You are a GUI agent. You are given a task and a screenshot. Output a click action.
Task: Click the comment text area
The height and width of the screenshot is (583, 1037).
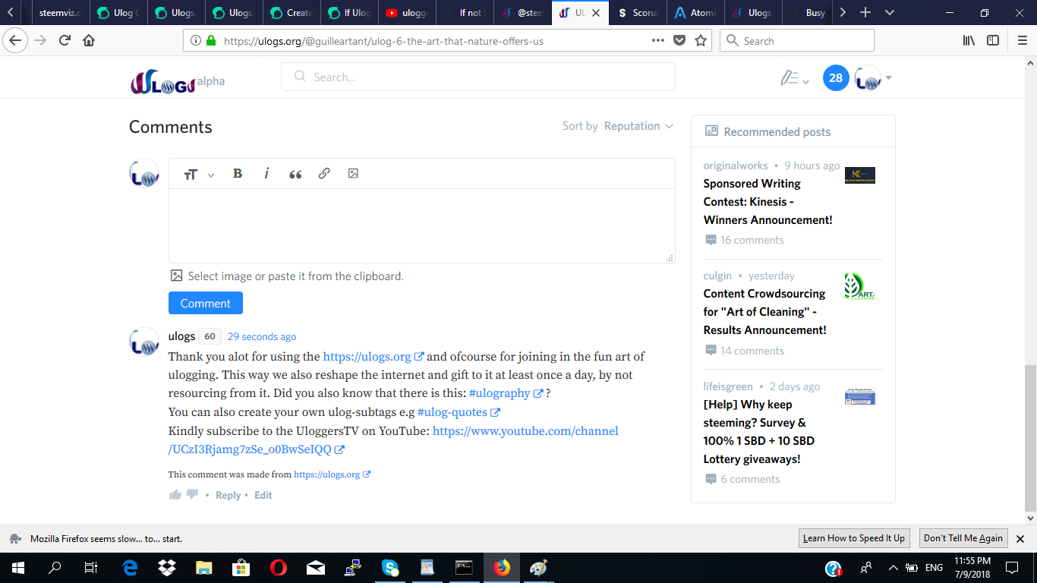click(x=421, y=225)
